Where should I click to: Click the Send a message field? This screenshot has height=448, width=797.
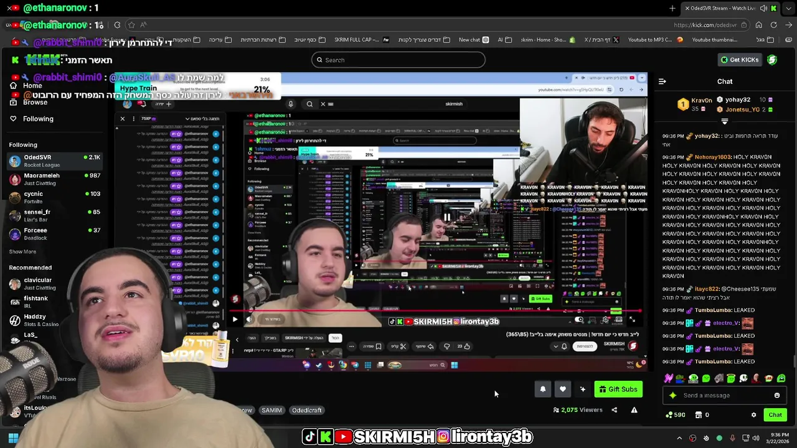pos(725,395)
